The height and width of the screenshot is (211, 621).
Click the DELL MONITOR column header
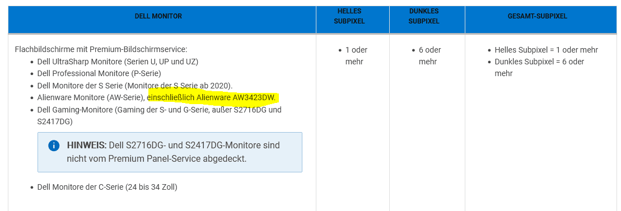[158, 16]
